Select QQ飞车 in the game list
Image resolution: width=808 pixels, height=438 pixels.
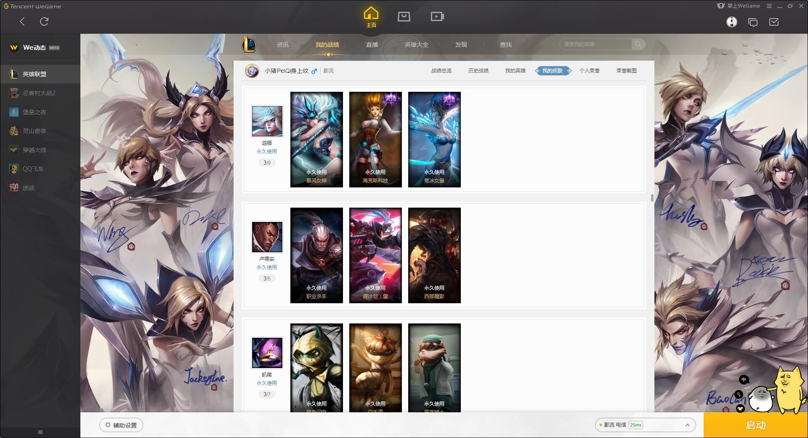tap(40, 169)
